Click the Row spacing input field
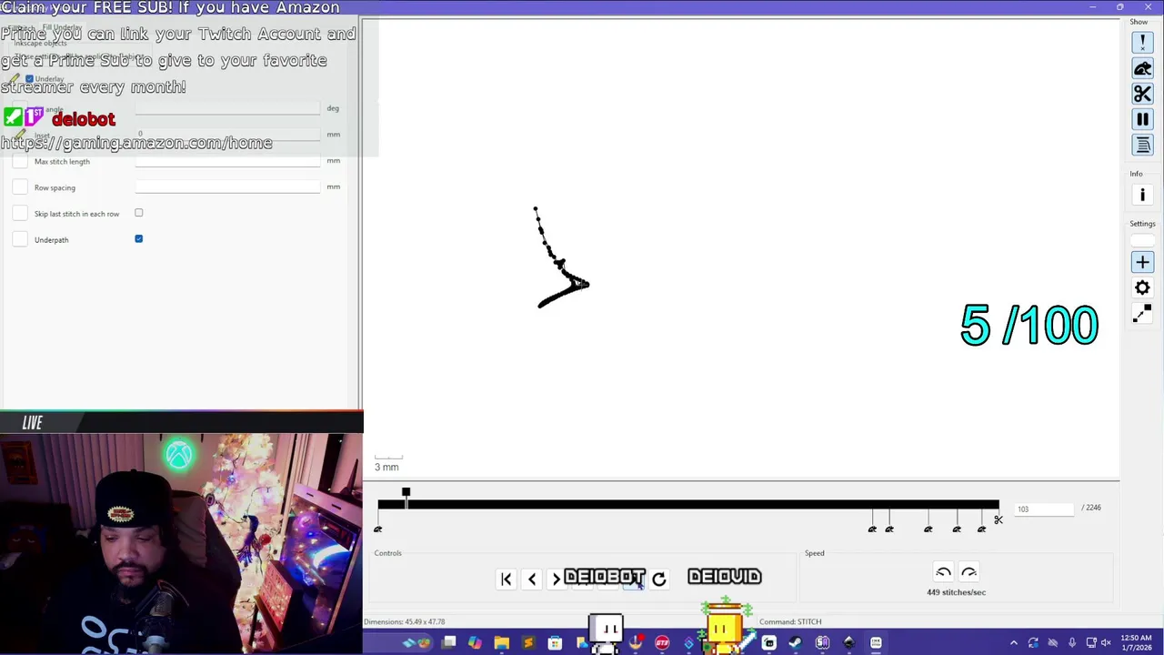The width and height of the screenshot is (1164, 655). click(227, 186)
